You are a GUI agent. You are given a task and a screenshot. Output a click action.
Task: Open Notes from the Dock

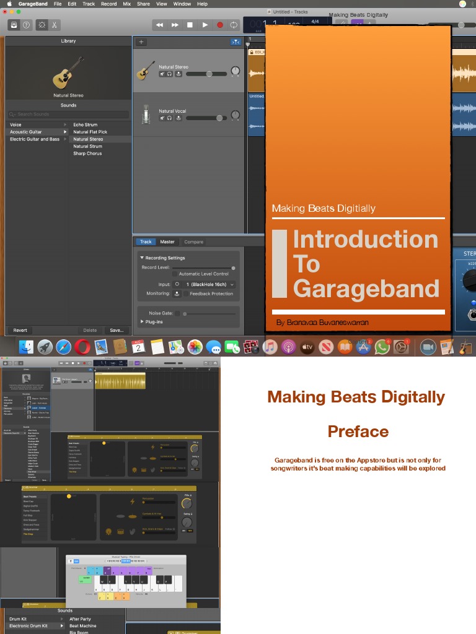pos(157,347)
